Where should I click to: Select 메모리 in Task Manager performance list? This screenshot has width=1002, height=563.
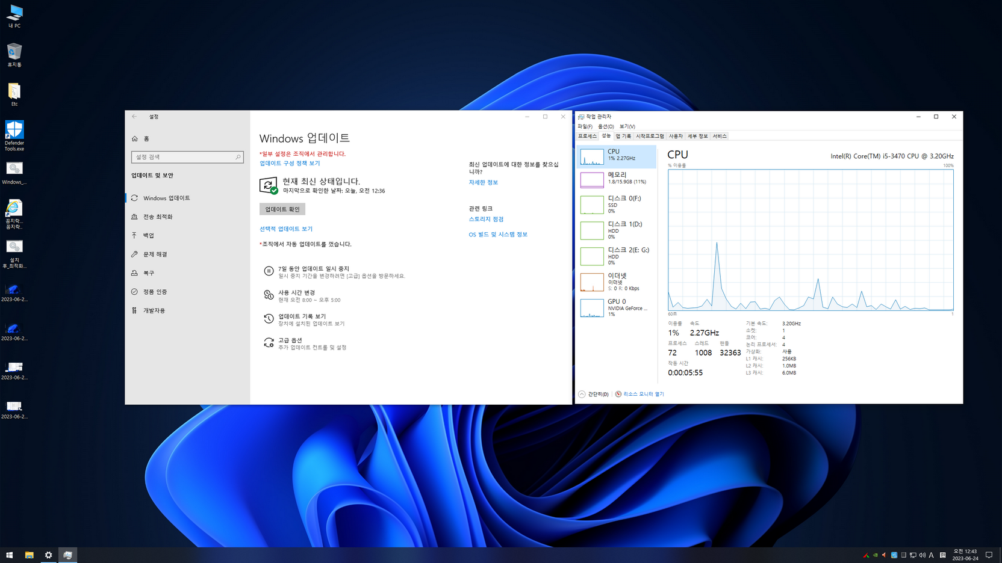[617, 179]
